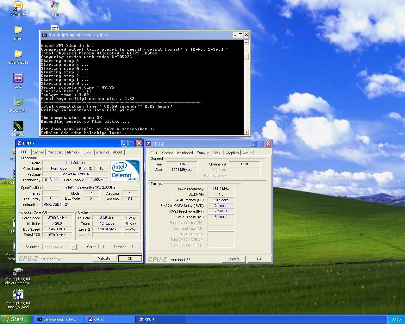Click the DRAM Frequency value 181.2 MHz
Image resolution: width=405 pixels, height=324 pixels.
[221, 189]
